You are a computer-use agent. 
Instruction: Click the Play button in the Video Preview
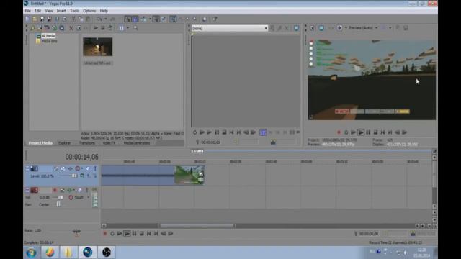tap(361, 132)
